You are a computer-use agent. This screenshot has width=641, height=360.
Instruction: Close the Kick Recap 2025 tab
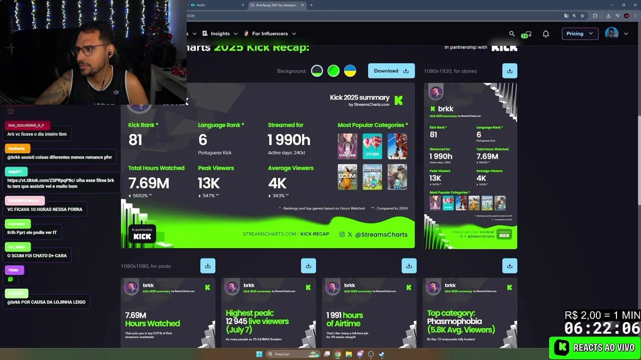coord(302,5)
